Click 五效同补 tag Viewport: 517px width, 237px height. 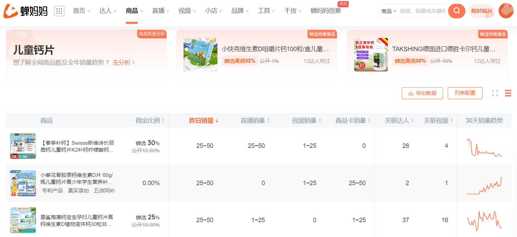pyautogui.click(x=104, y=191)
